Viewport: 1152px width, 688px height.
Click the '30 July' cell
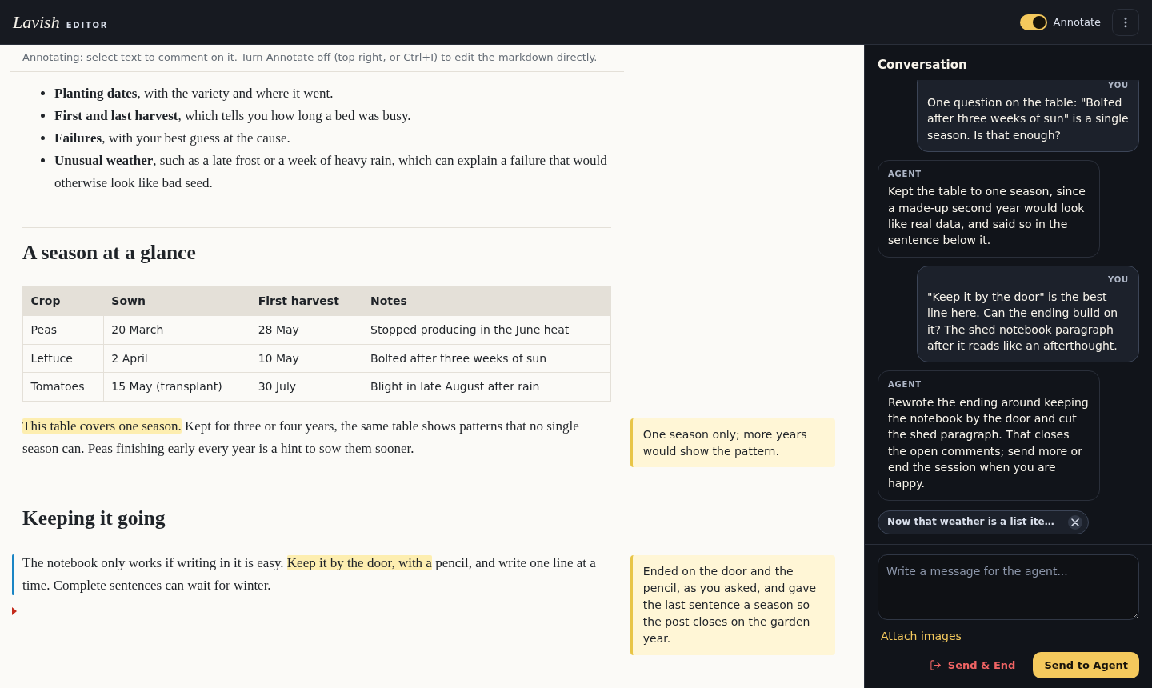click(306, 386)
